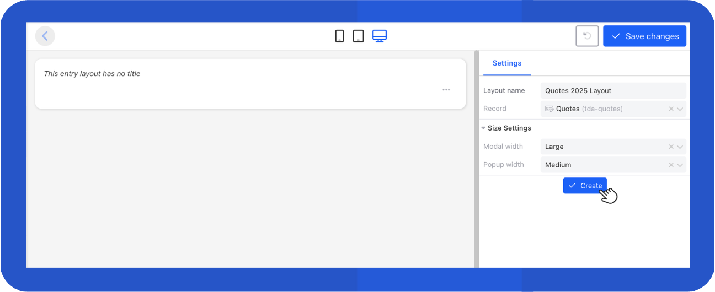Image resolution: width=715 pixels, height=292 pixels.
Task: Click the Record label
Action: point(494,109)
